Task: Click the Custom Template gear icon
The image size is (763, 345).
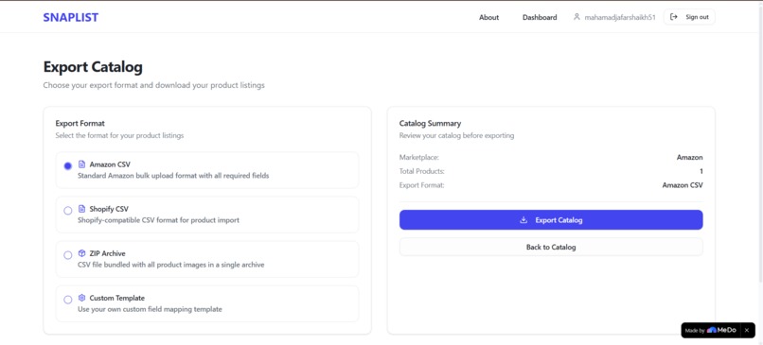Action: pyautogui.click(x=81, y=298)
